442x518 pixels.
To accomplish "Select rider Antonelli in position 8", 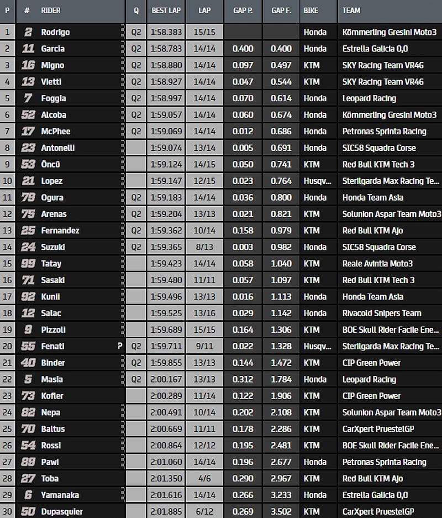I will coord(57,148).
